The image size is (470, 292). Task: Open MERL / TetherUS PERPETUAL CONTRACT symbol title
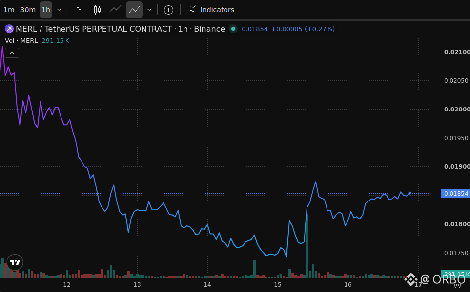click(x=120, y=29)
